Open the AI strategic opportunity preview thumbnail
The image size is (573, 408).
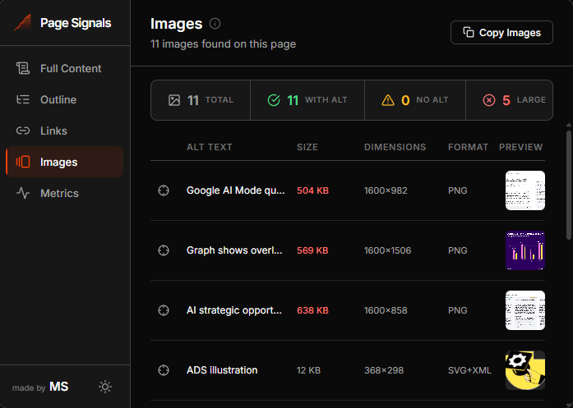pos(525,310)
